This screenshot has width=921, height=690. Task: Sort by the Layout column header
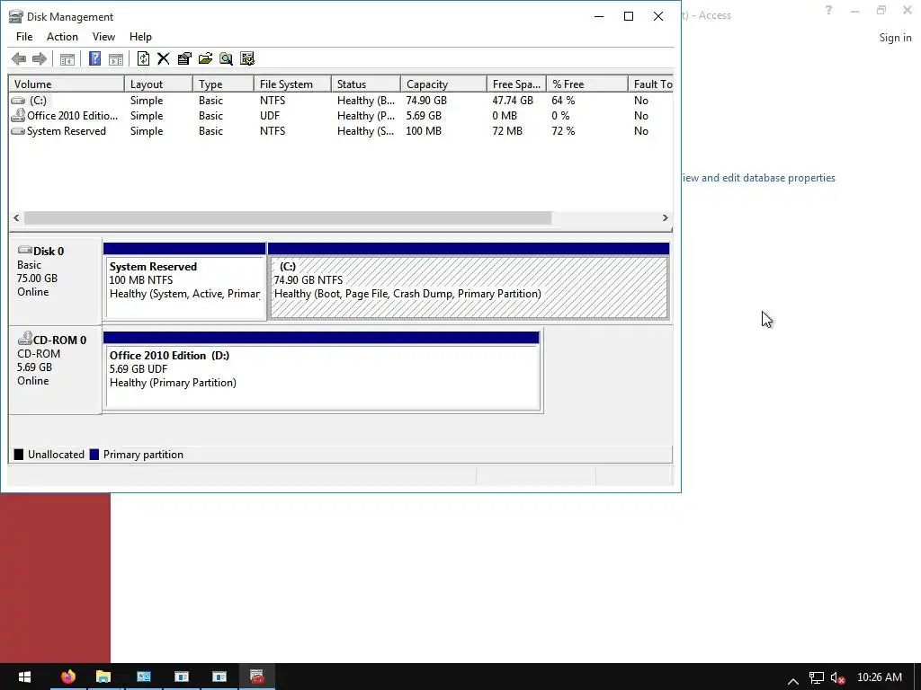click(x=158, y=84)
